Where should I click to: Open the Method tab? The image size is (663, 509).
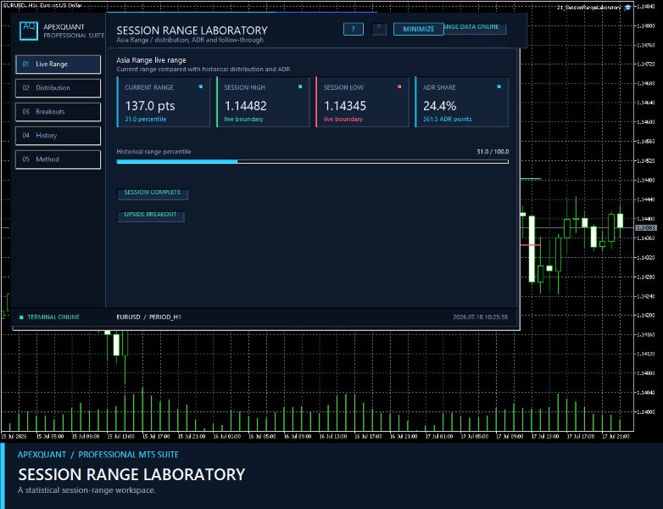(58, 159)
